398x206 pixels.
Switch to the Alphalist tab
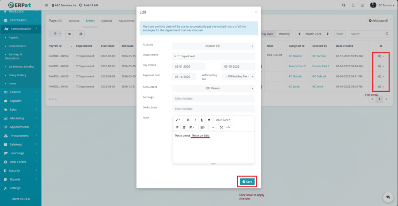click(x=106, y=21)
